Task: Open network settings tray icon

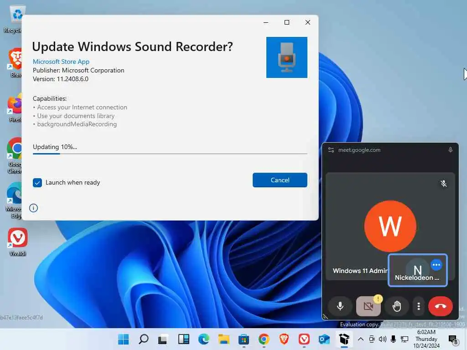Action: pyautogui.click(x=405, y=339)
